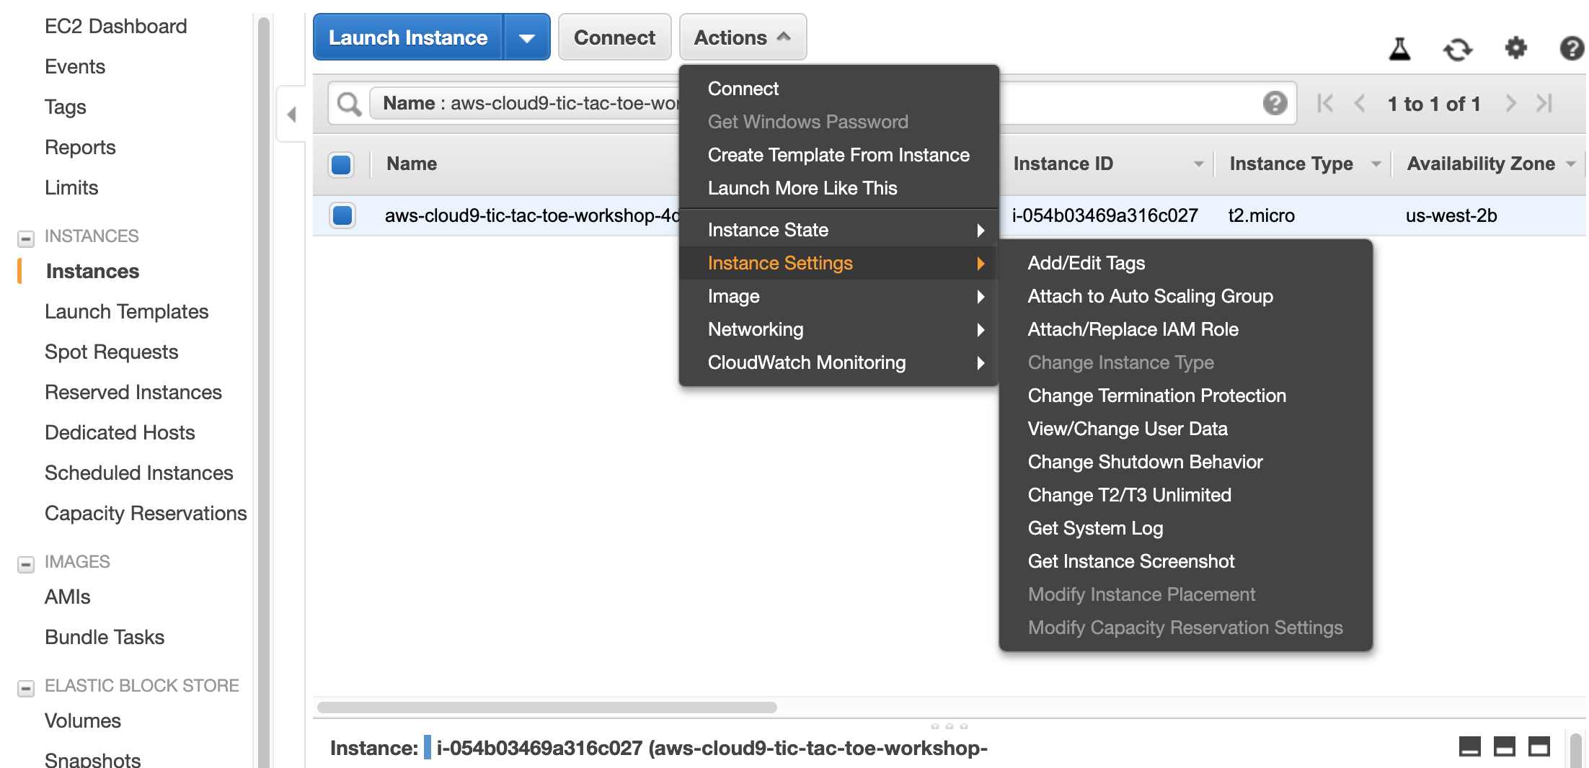
Task: Open Dedicated Hosts in sidebar
Action: [x=120, y=433]
